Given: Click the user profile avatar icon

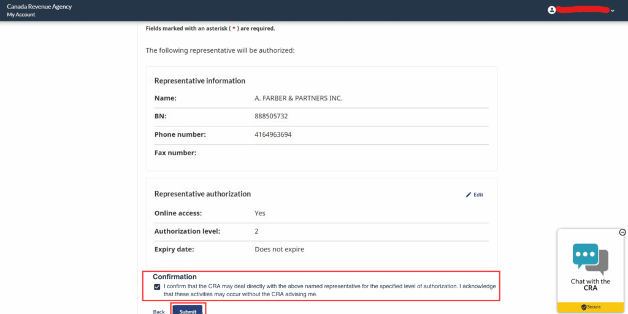Looking at the screenshot, I should [x=552, y=10].
